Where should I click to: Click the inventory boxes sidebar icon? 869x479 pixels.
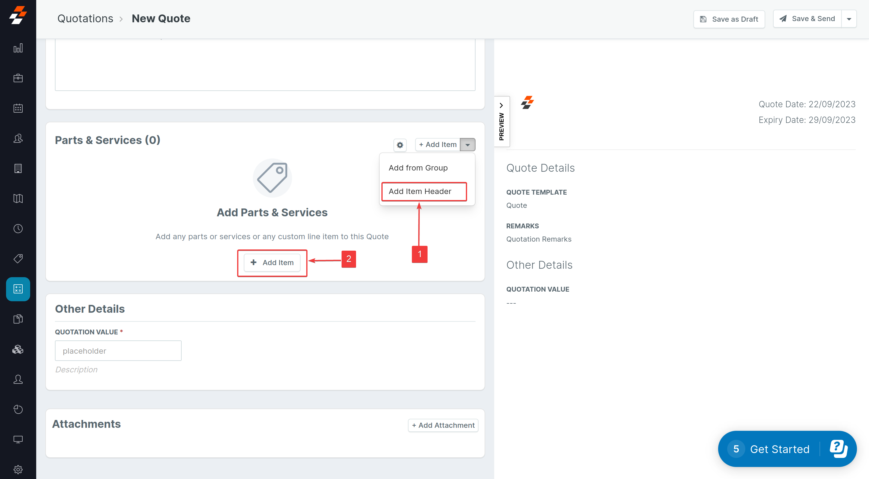point(18,349)
